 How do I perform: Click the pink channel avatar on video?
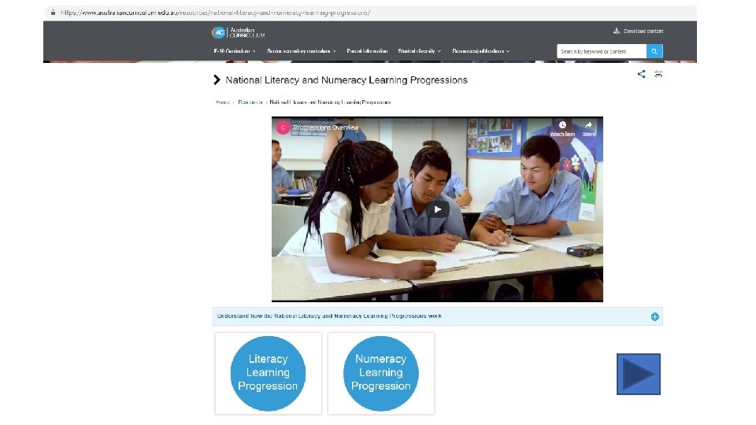(283, 128)
